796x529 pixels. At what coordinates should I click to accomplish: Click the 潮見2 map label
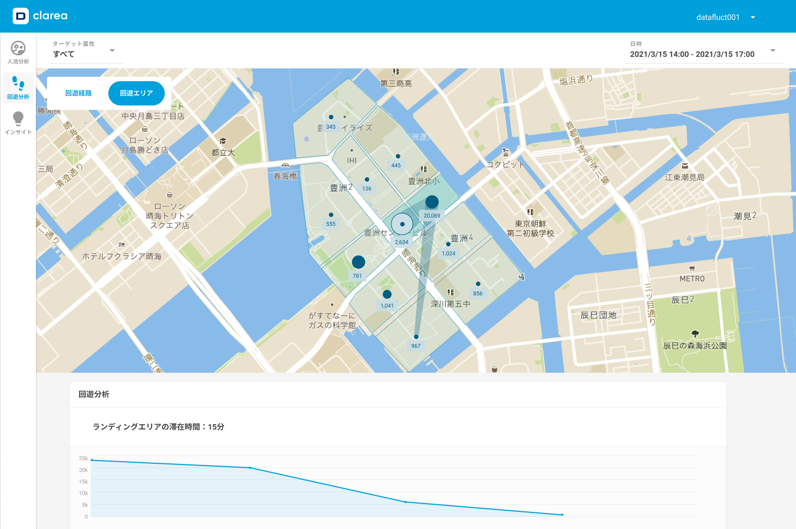pos(745,216)
